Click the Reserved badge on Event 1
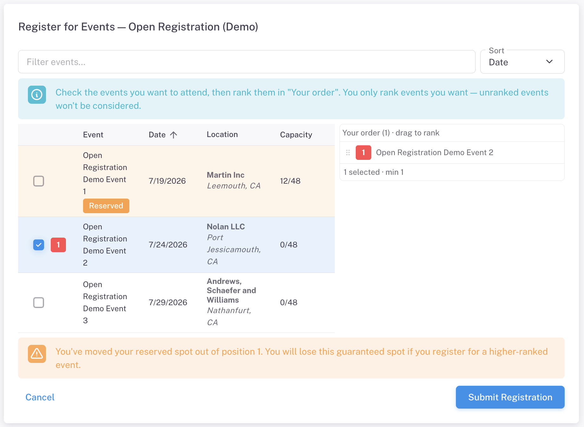Viewport: 584px width, 427px height. click(106, 206)
